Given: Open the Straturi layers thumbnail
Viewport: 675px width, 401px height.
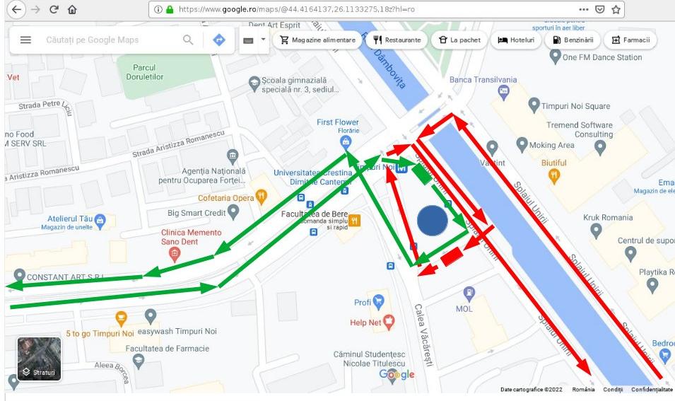Looking at the screenshot, I should pos(39,359).
